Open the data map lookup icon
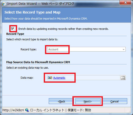 [123, 78]
